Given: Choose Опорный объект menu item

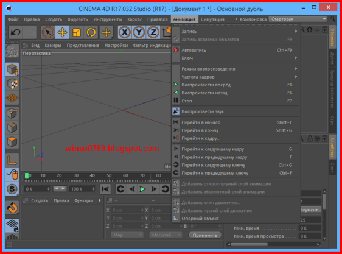Looking at the screenshot, I should click(x=236, y=219).
